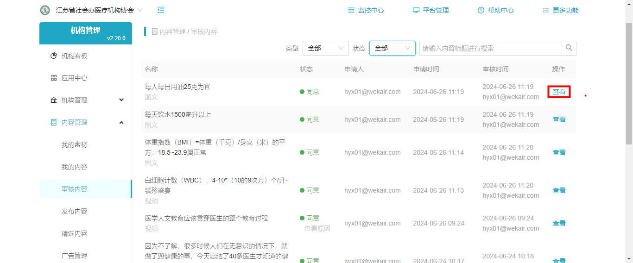Image resolution: width=633 pixels, height=263 pixels.
Task: Click the 内容管理 document icon in sidebar
Action: [54, 123]
